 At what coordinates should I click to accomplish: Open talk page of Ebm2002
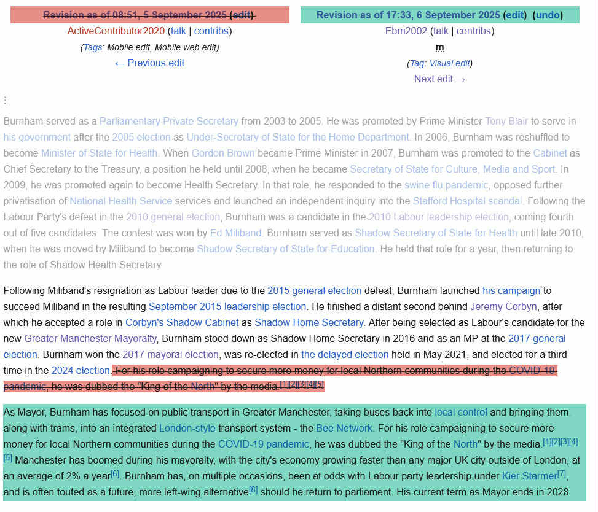[441, 31]
